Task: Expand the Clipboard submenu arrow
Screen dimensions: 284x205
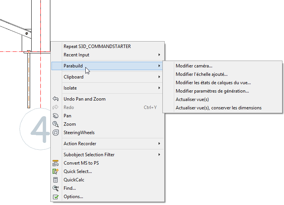Action: pyautogui.click(x=159, y=77)
